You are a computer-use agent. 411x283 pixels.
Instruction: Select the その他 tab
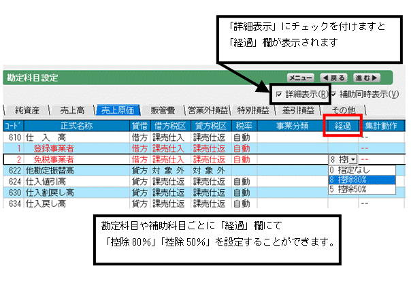click(343, 110)
